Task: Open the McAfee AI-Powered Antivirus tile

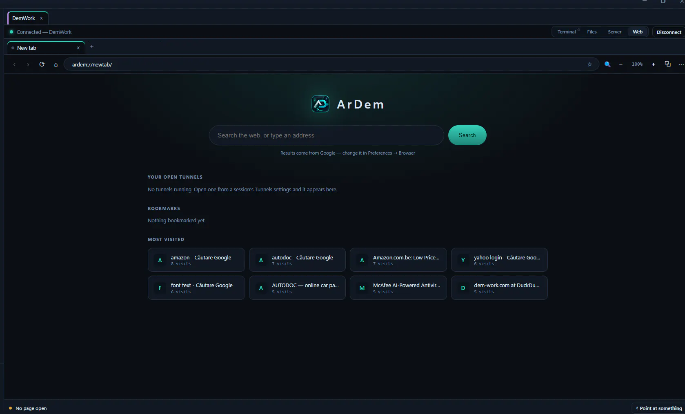Action: 398,288
